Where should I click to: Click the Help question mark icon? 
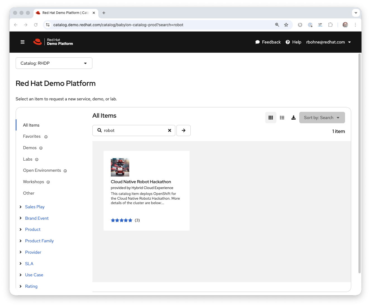tap(288, 42)
